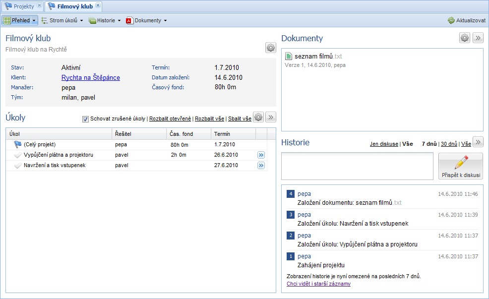Open the Rychta na Štěpánce client link
Screen dimensions: 489x299
click(x=90, y=77)
